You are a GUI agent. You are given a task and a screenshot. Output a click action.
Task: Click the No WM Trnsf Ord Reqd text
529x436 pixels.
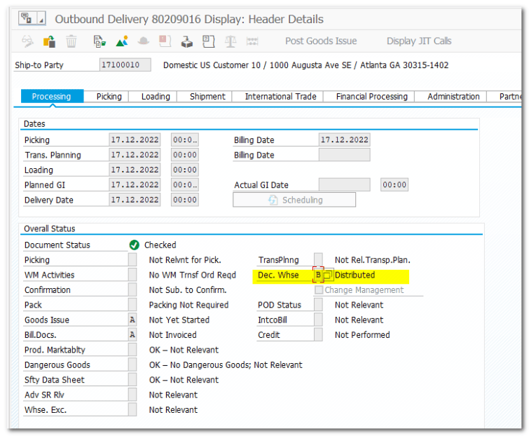(x=192, y=275)
